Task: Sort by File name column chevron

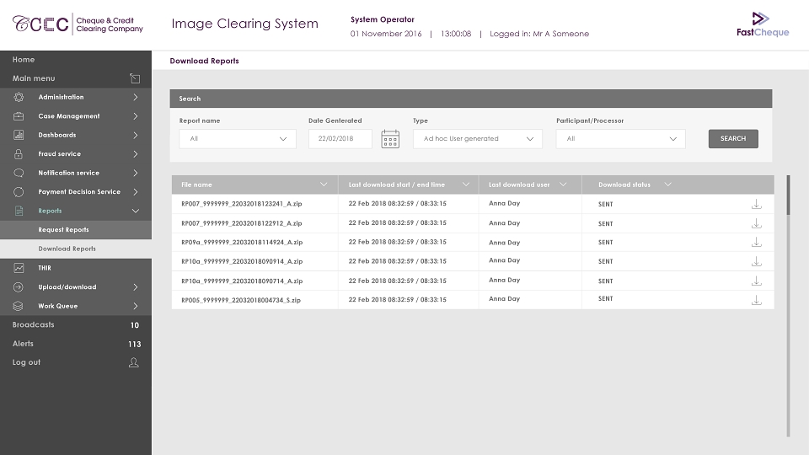Action: pyautogui.click(x=324, y=185)
